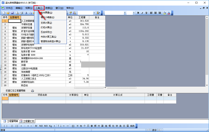
Task: Align text right
Action: [x=160, y=13]
